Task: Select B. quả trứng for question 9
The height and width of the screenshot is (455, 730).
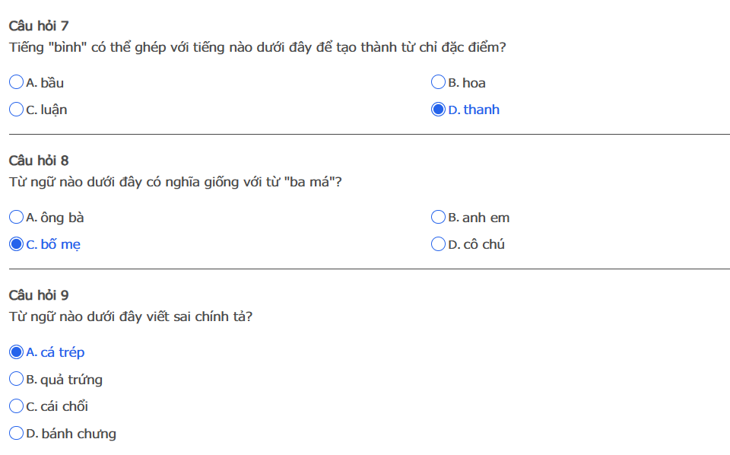Action: (x=16, y=379)
